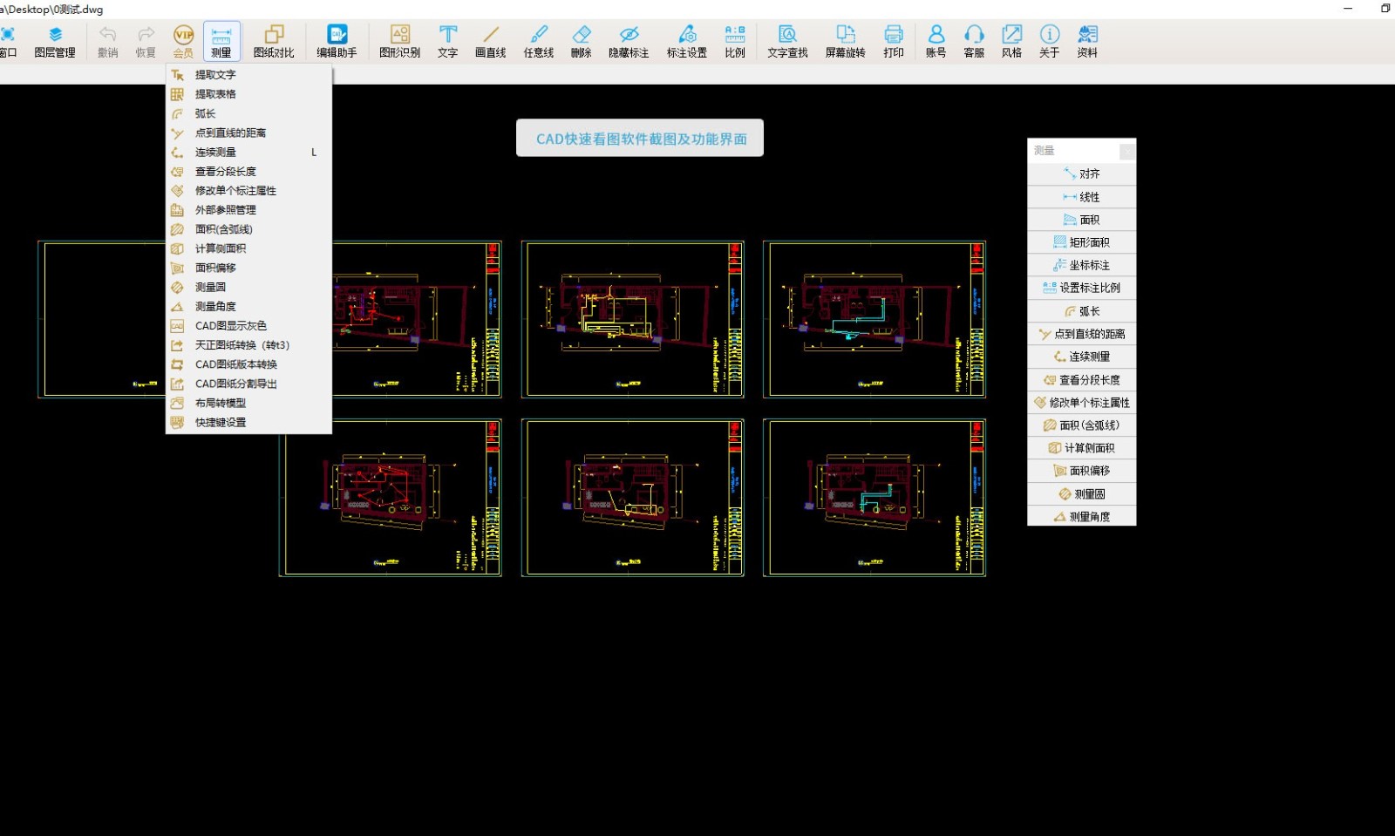The height and width of the screenshot is (836, 1395).
Task: Click the 图纸对比 drawing compare icon
Action: pos(274,41)
